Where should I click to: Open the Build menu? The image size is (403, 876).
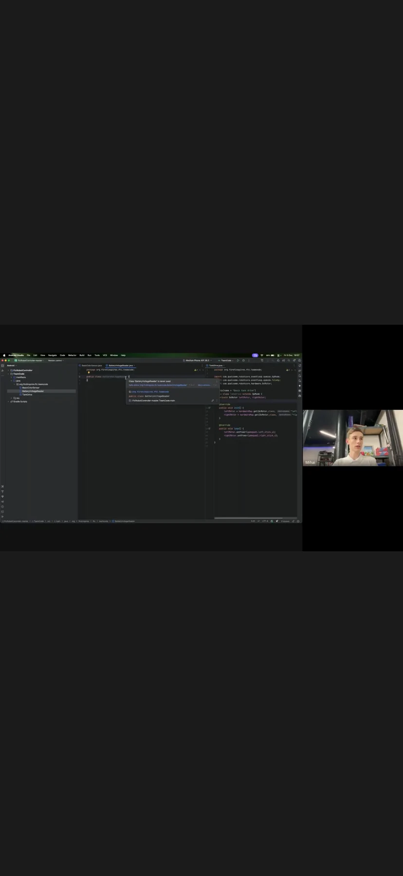(82, 355)
